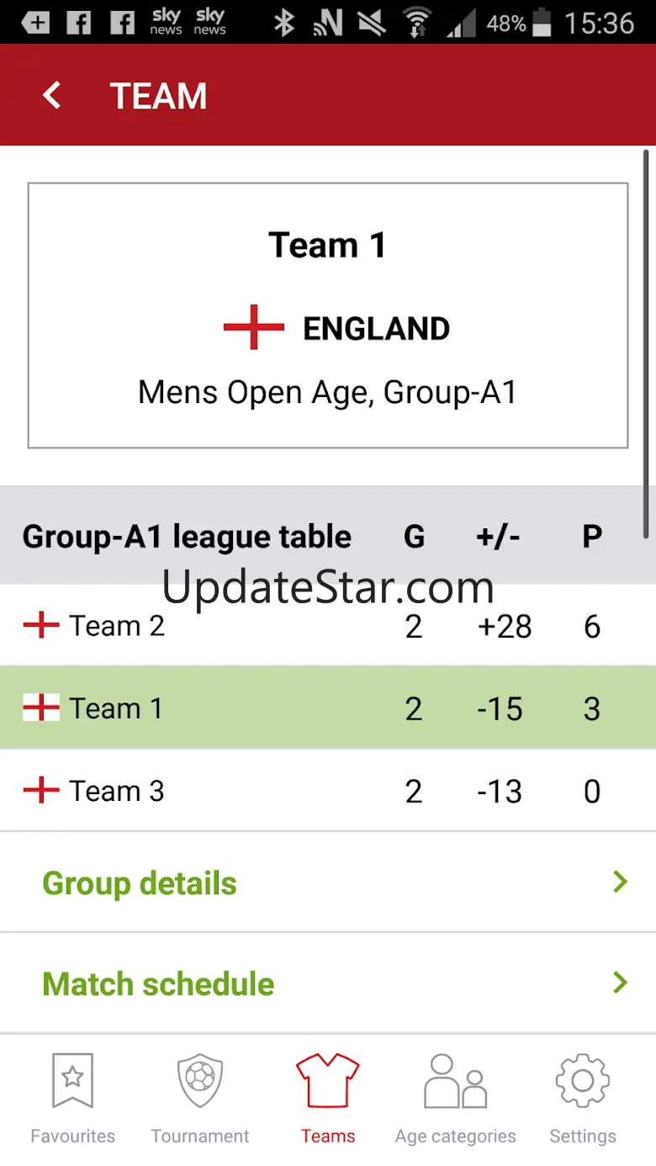Image resolution: width=656 pixels, height=1166 pixels.
Task: Tap the Wi-Fi status bar icon
Action: tap(416, 23)
